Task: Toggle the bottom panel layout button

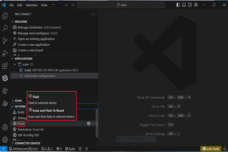Action: click(x=185, y=5)
